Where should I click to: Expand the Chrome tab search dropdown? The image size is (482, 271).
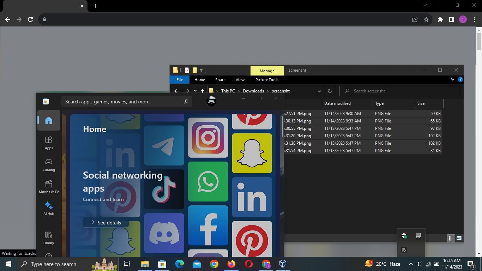click(425, 5)
